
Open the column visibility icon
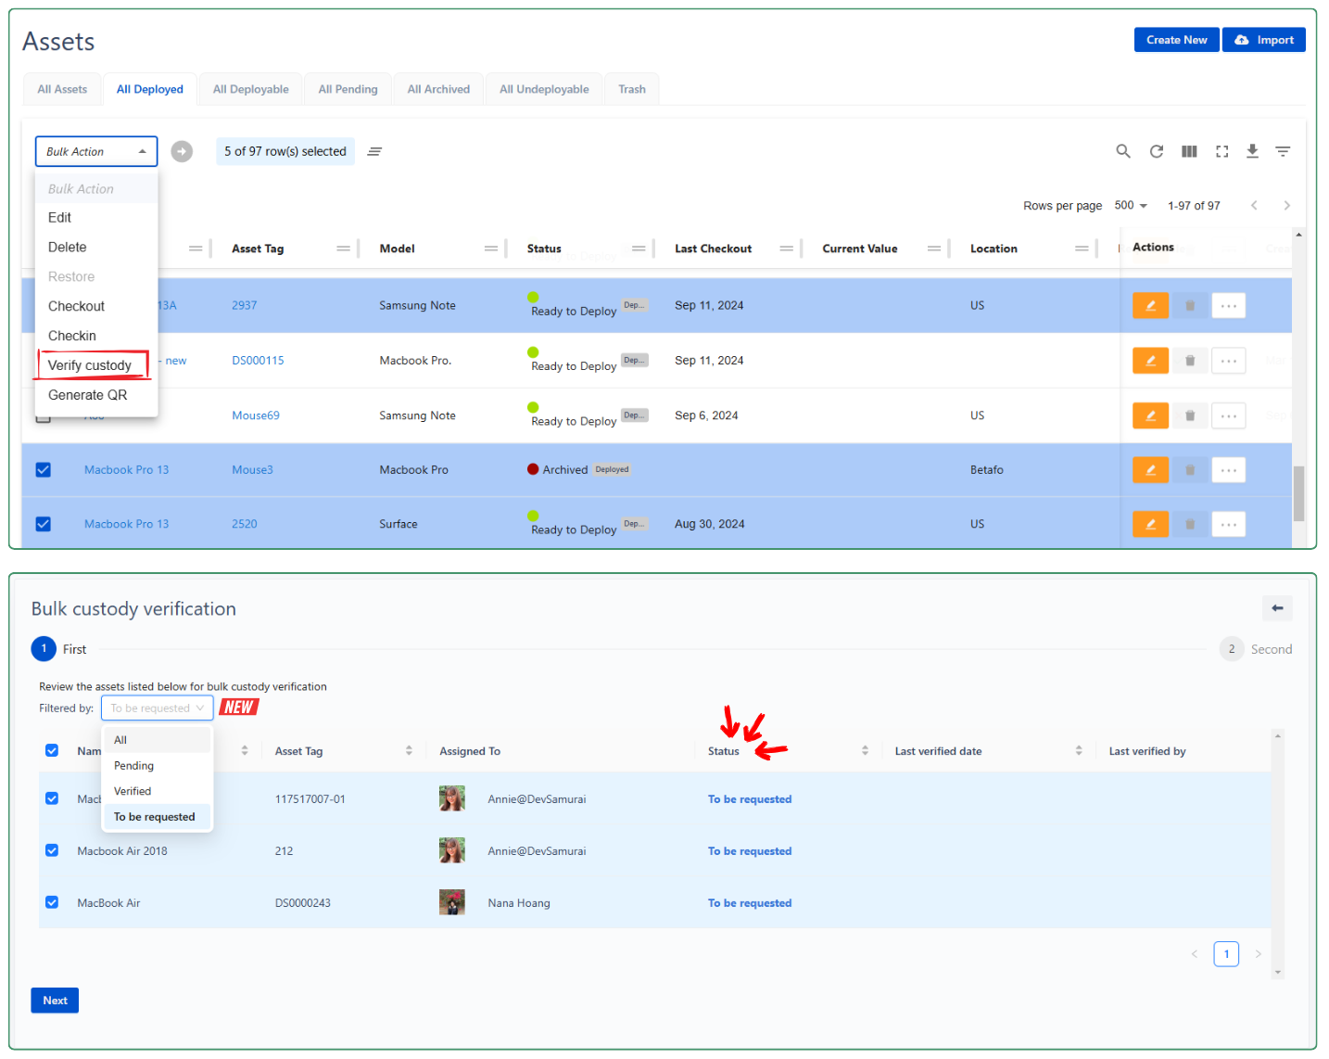click(x=1189, y=151)
